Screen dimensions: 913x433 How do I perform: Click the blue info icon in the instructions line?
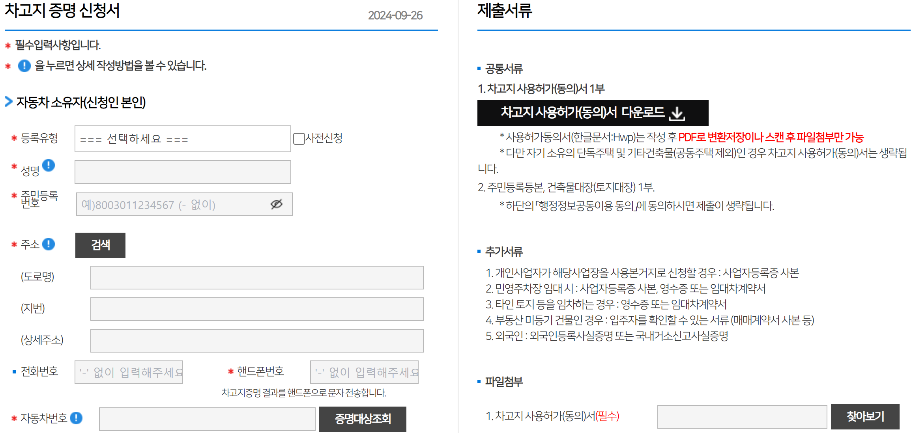pyautogui.click(x=24, y=65)
